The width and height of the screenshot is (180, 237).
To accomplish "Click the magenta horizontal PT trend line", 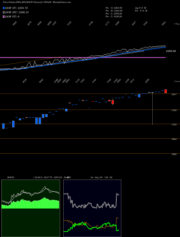I will (83, 57).
